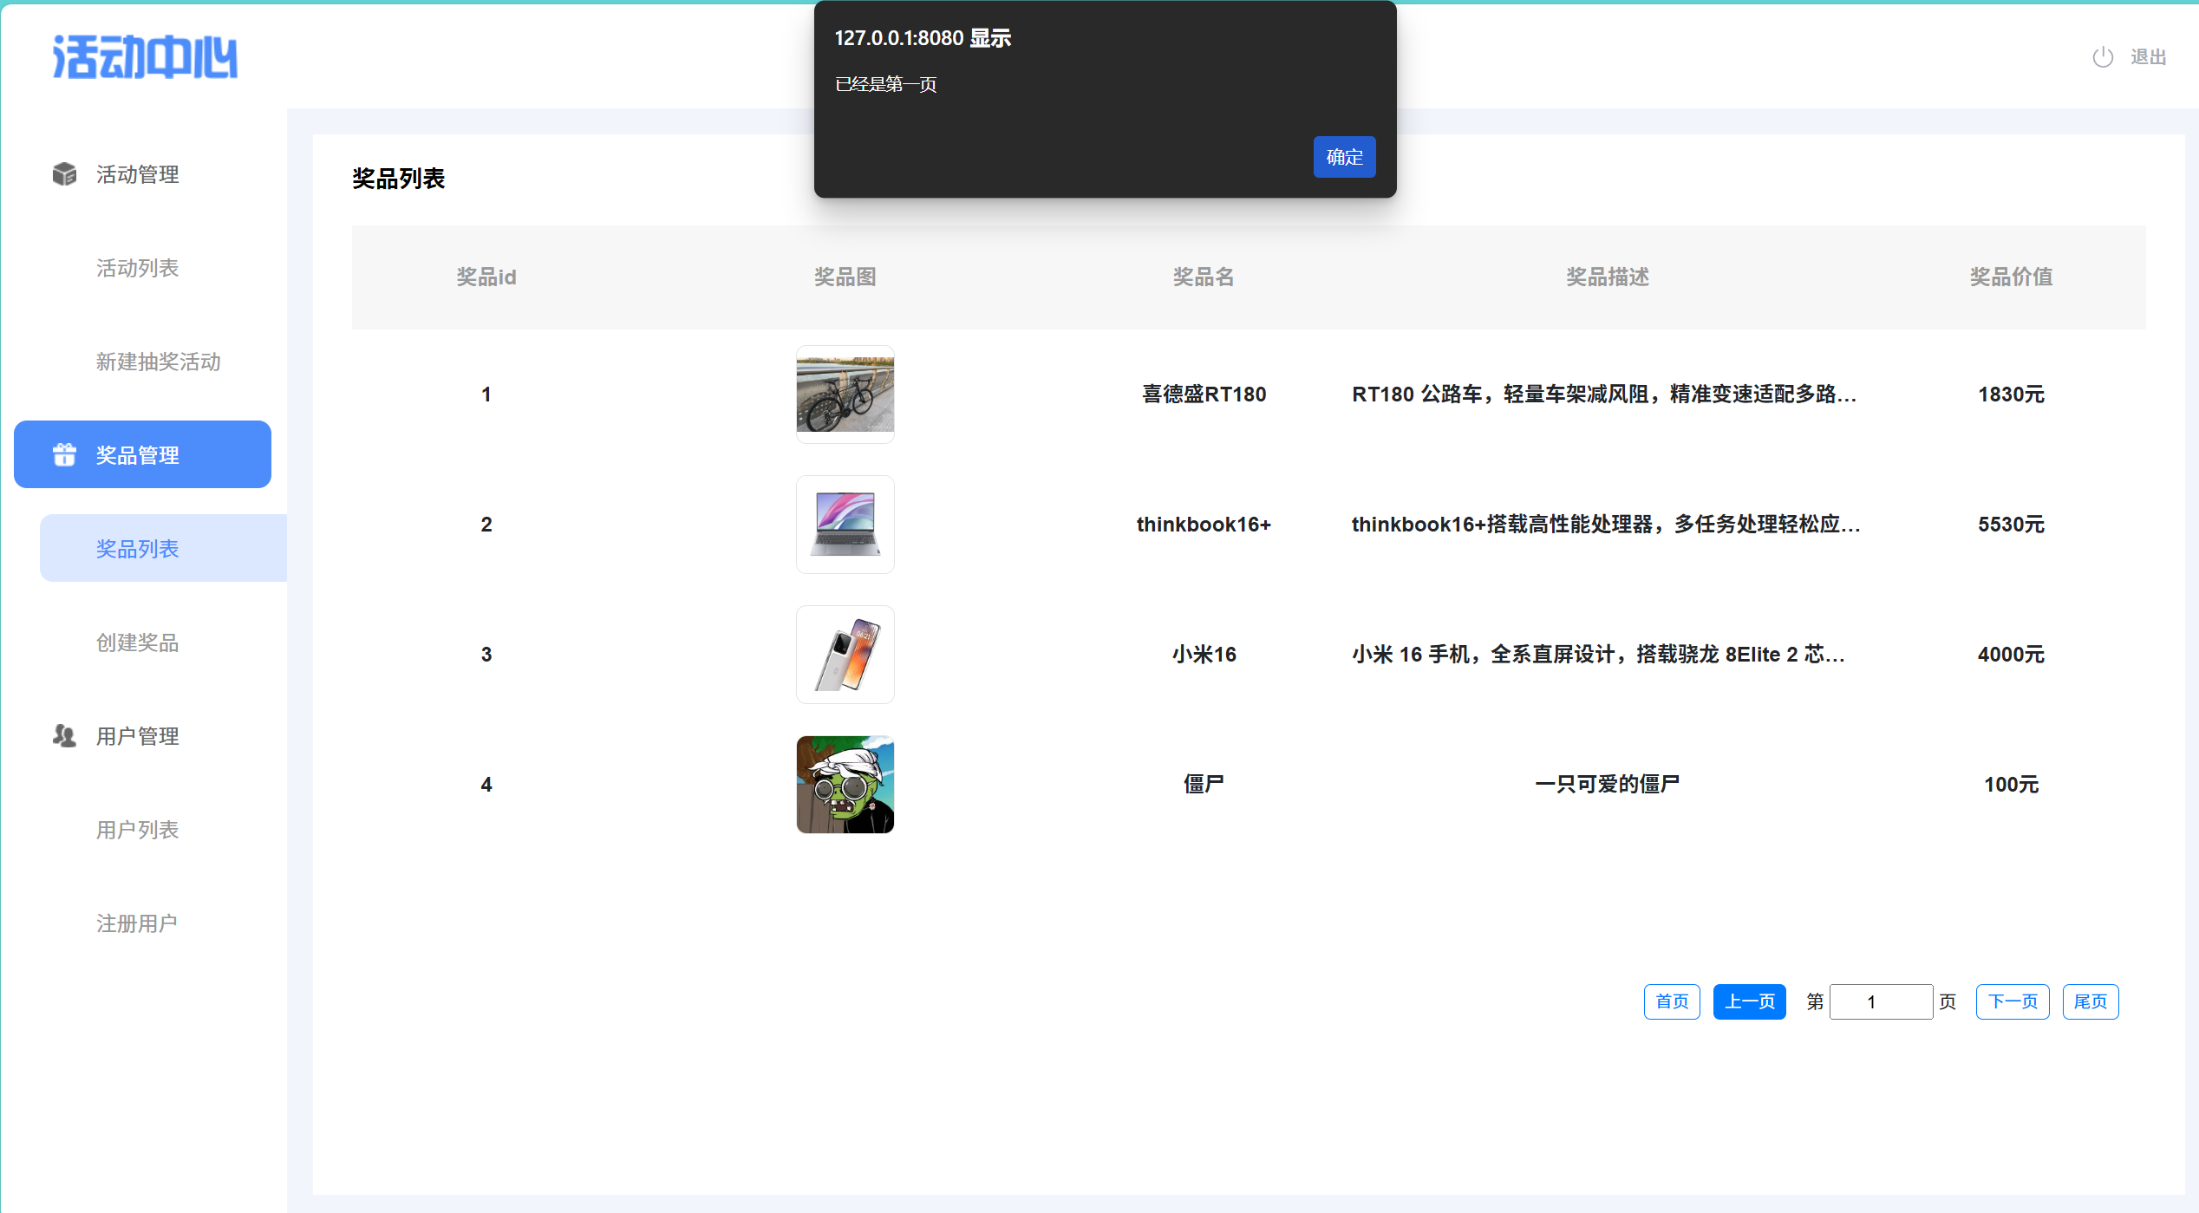Focus the page number input field
This screenshot has width=2199, height=1213.
pyautogui.click(x=1880, y=1001)
